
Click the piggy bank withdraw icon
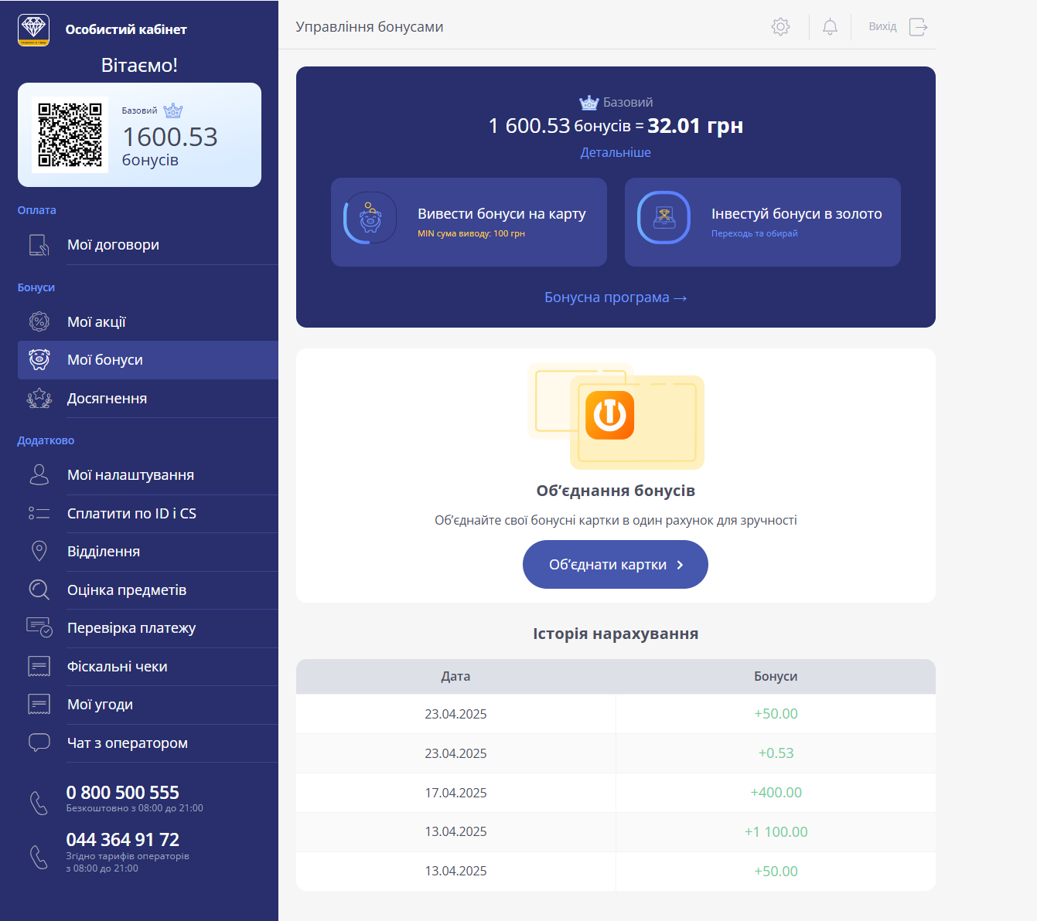[x=370, y=218]
